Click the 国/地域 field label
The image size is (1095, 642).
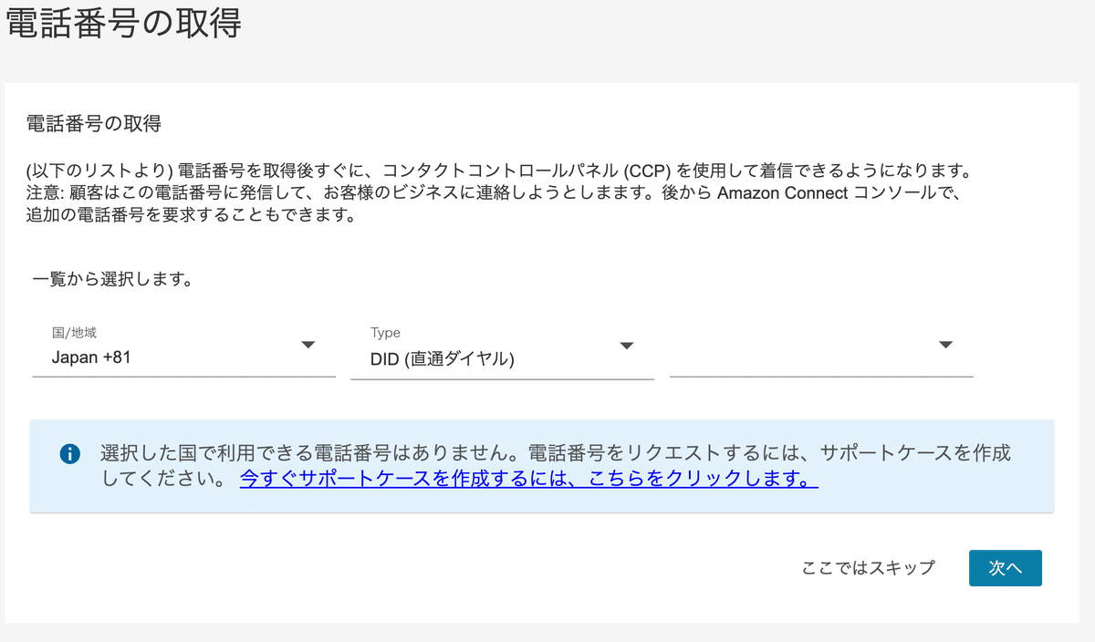coord(74,333)
